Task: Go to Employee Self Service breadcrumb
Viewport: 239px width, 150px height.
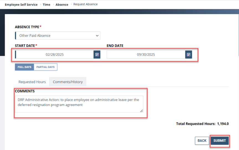Action: tap(21, 5)
